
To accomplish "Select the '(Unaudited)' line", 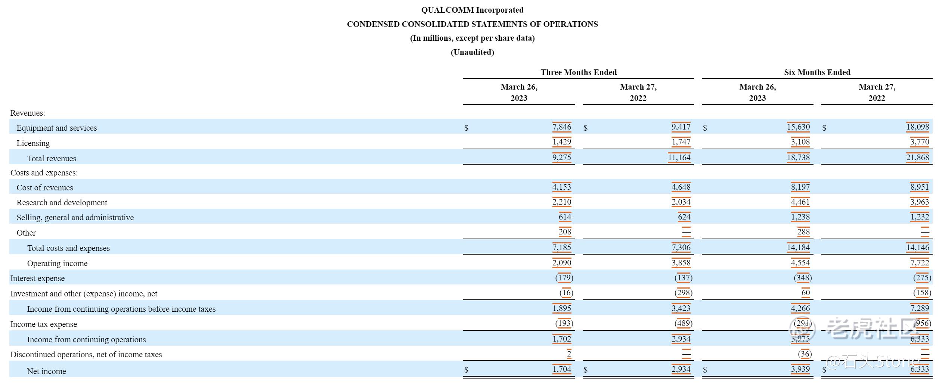I will coord(472,52).
